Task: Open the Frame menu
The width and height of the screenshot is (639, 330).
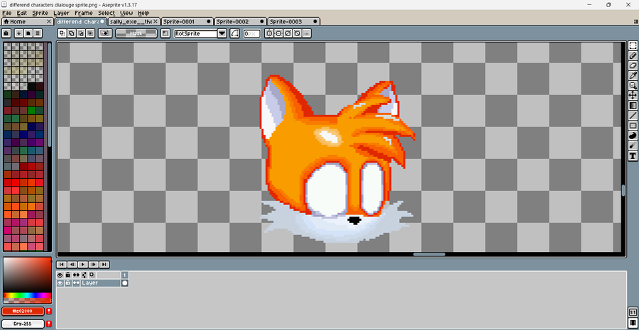Action: [84, 13]
